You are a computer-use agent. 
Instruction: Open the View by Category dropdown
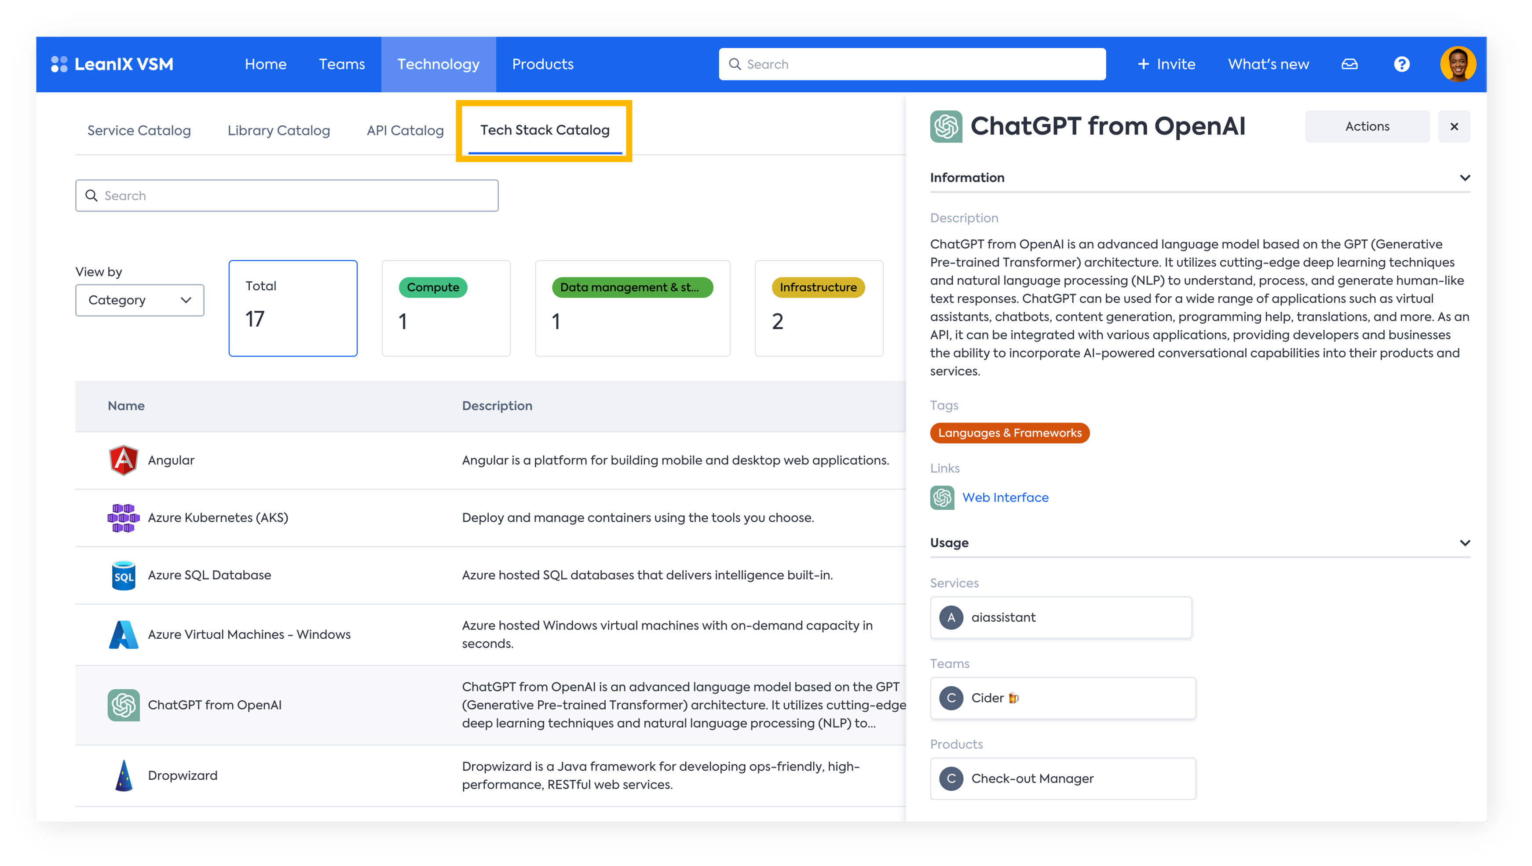point(139,300)
